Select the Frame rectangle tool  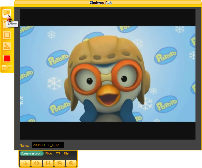(x=7, y=35)
